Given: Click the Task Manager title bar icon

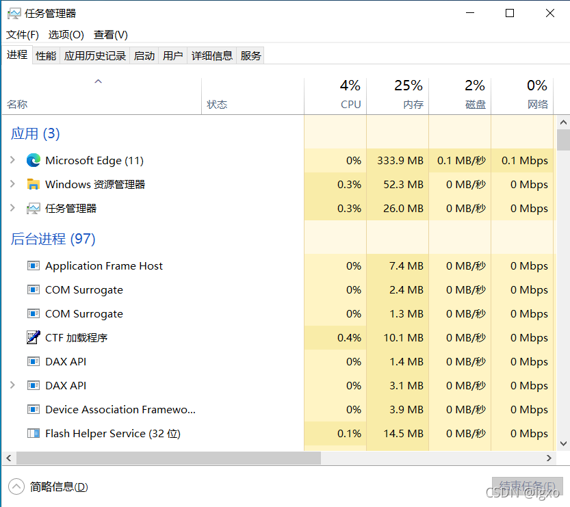Looking at the screenshot, I should pos(14,14).
